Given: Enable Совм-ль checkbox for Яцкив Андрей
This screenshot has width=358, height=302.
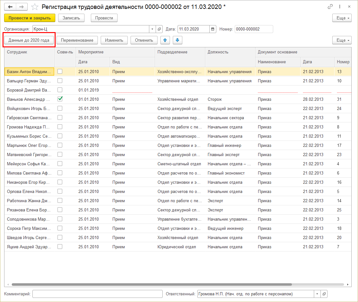Looking at the screenshot, I should click(60, 247).
